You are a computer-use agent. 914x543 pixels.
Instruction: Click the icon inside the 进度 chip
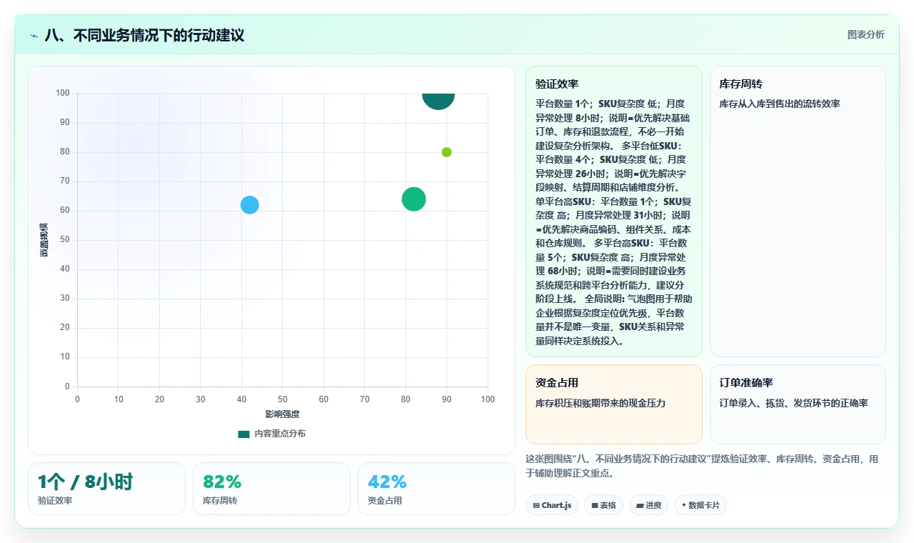click(639, 505)
